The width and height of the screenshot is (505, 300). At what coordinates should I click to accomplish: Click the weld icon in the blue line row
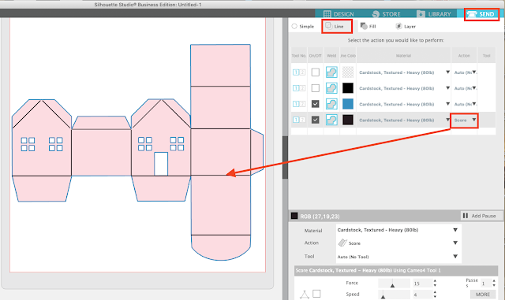[x=331, y=104]
